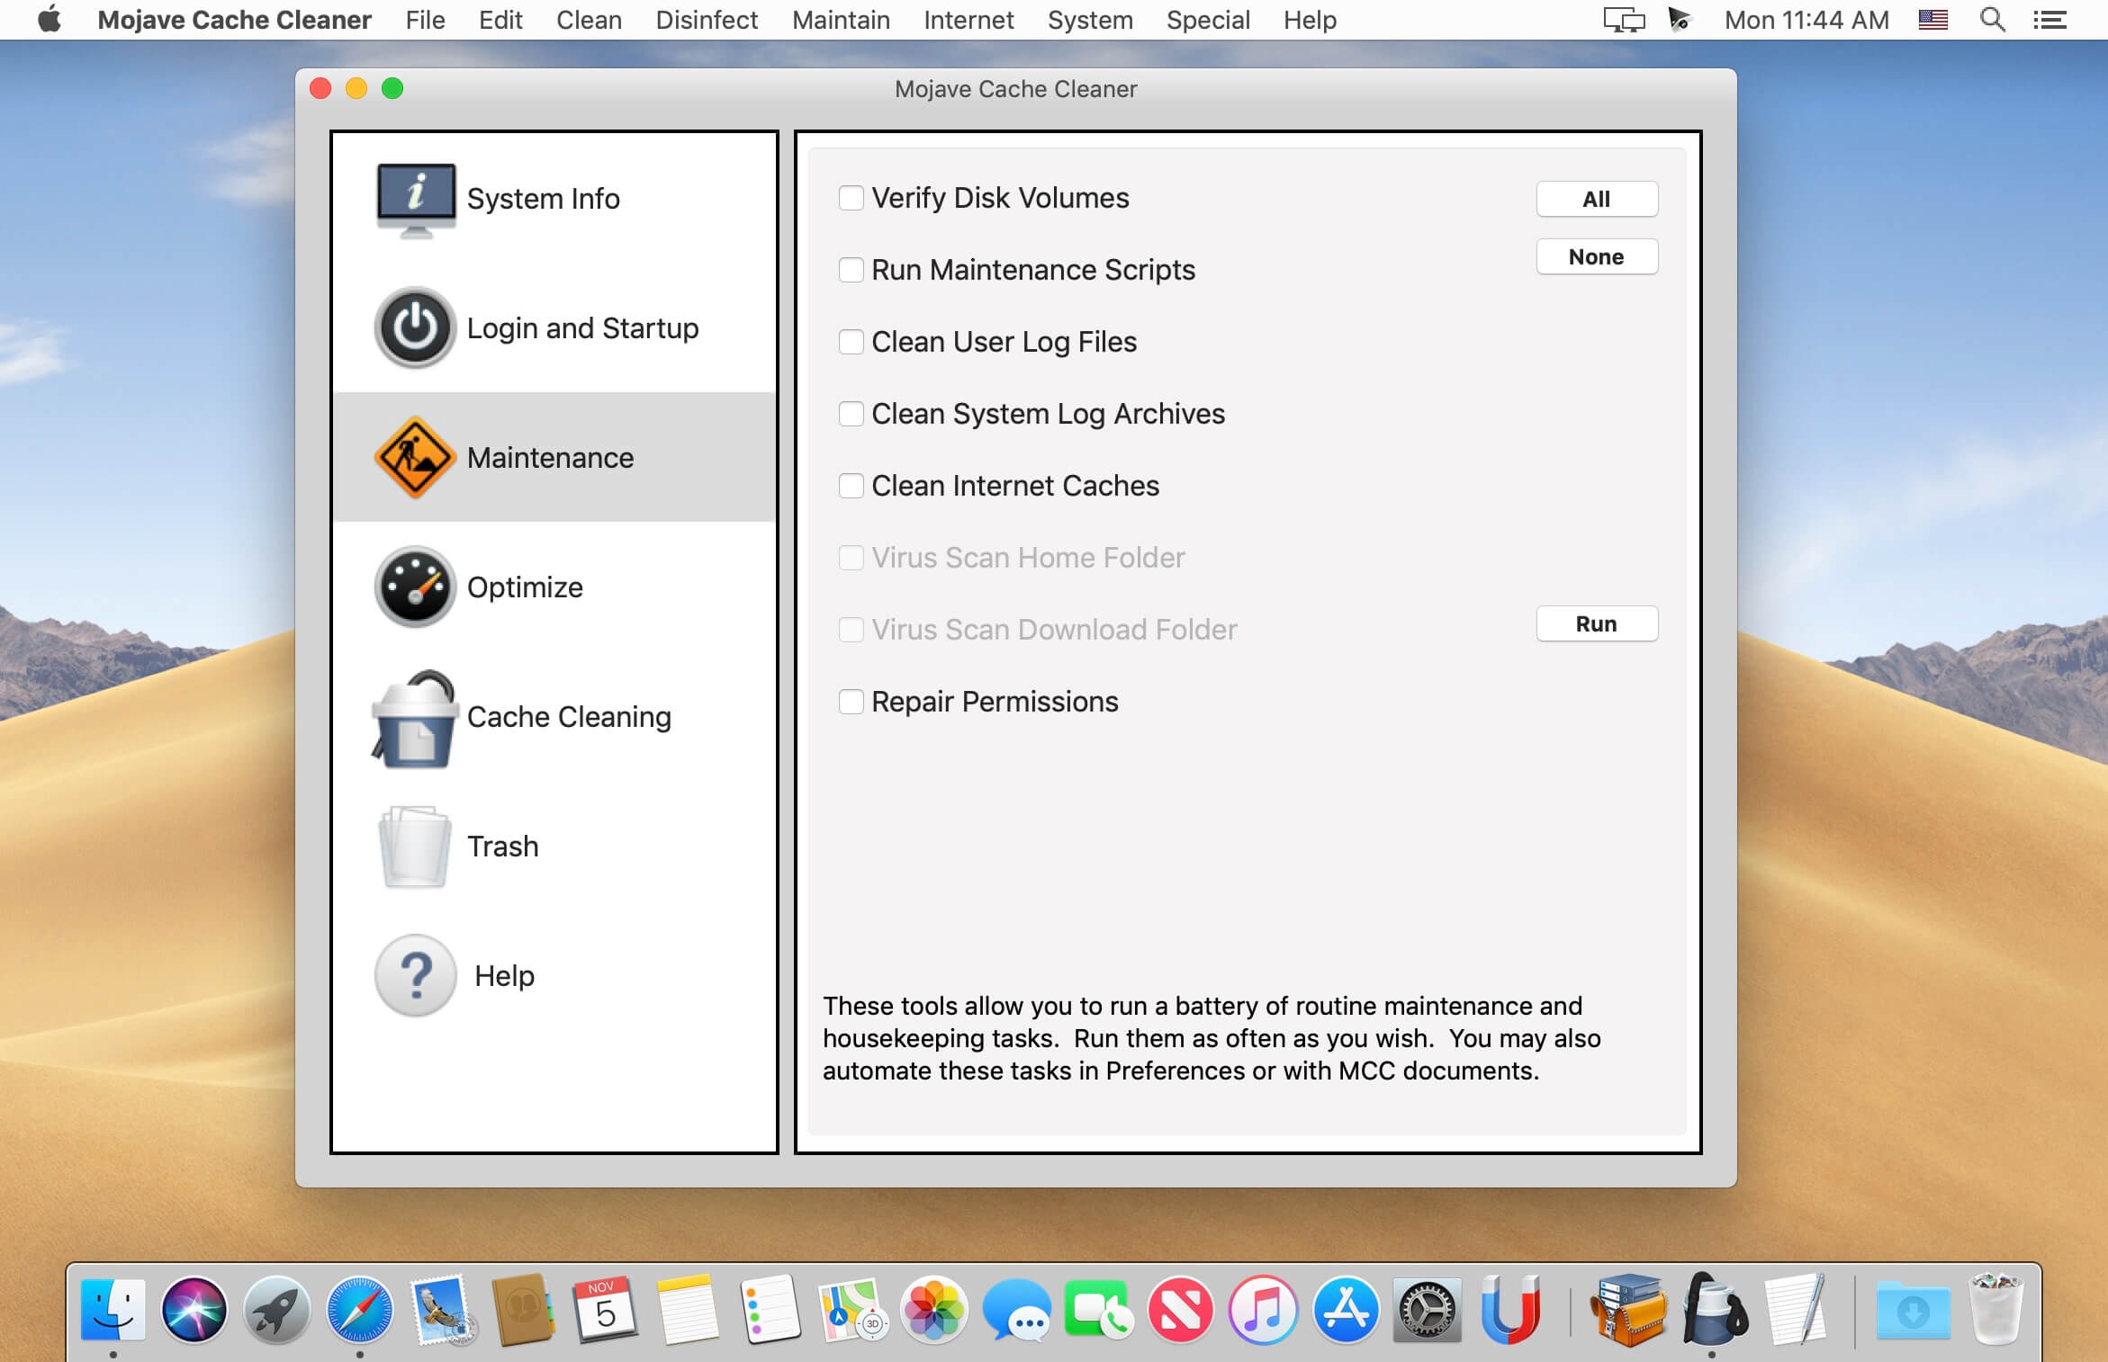Open the Disinfect menu
This screenshot has width=2108, height=1362.
(707, 20)
